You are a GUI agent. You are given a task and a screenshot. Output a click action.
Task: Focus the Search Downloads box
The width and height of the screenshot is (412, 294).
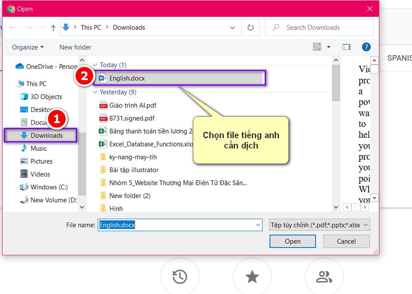click(x=319, y=27)
